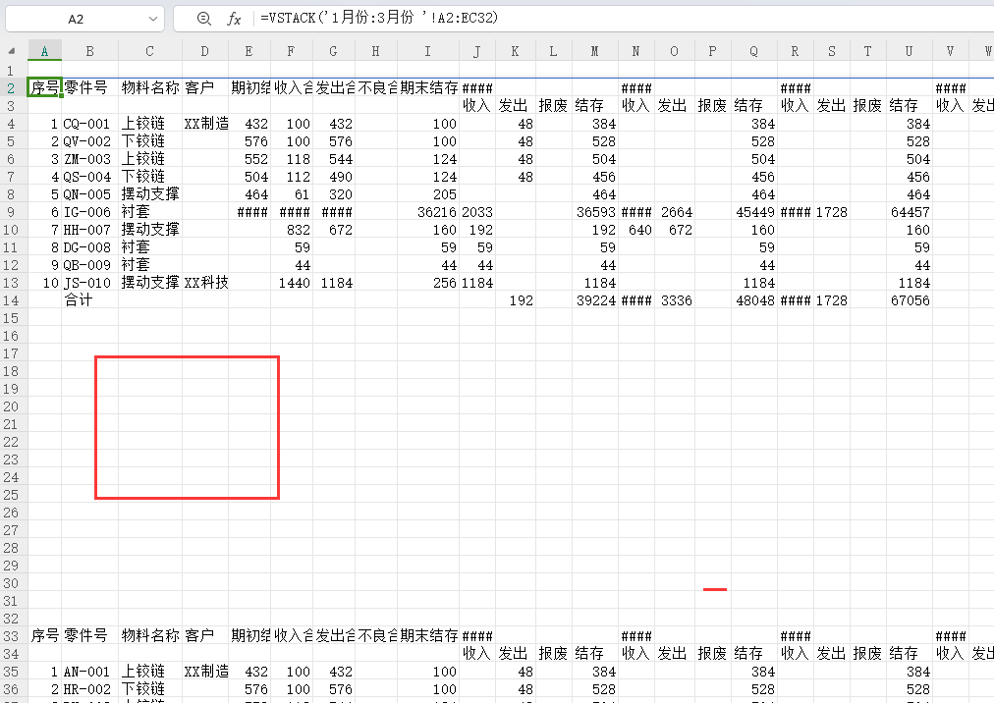Click part number HH-007

coord(90,230)
